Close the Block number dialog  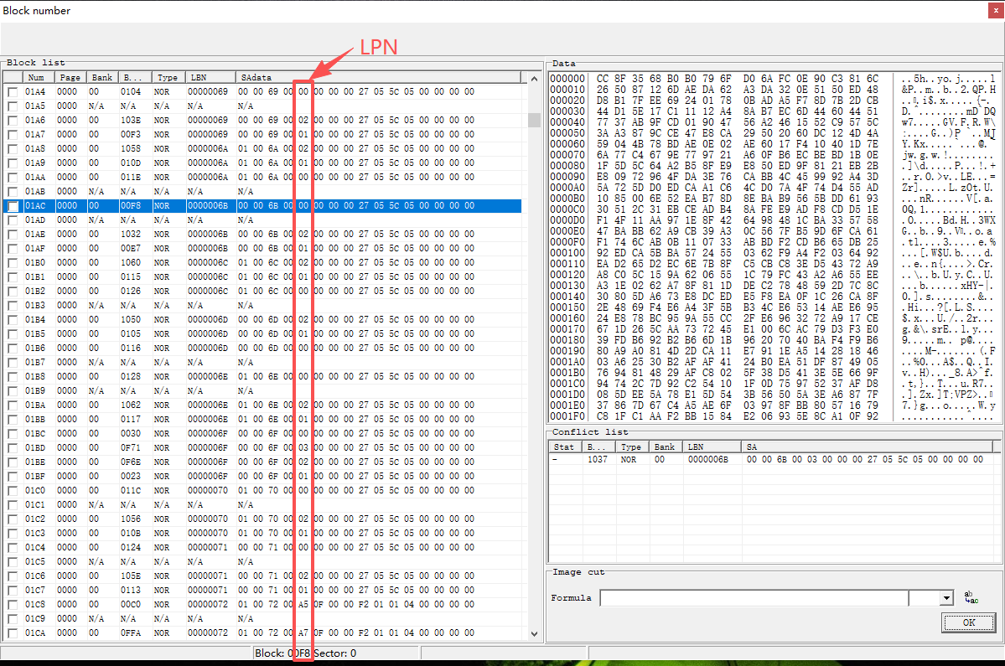[x=996, y=11]
